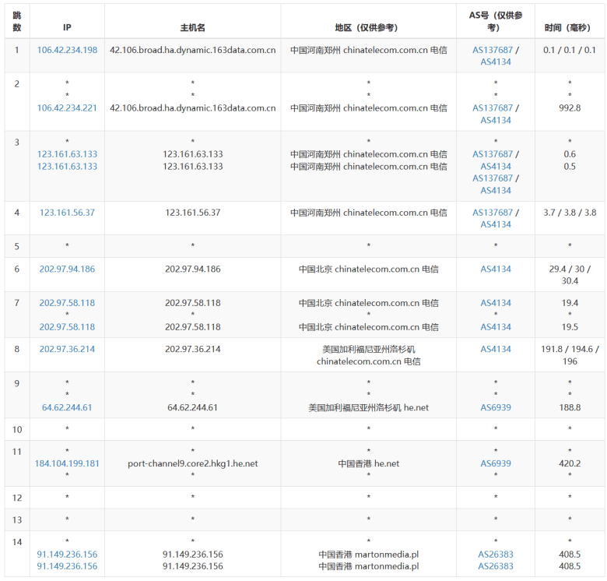This screenshot has width=607, height=581.
Task: Select 跳数 column header
Action: pyautogui.click(x=16, y=21)
